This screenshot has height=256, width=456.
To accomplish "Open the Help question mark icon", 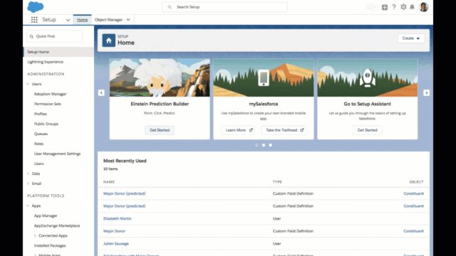I will pyautogui.click(x=394, y=7).
